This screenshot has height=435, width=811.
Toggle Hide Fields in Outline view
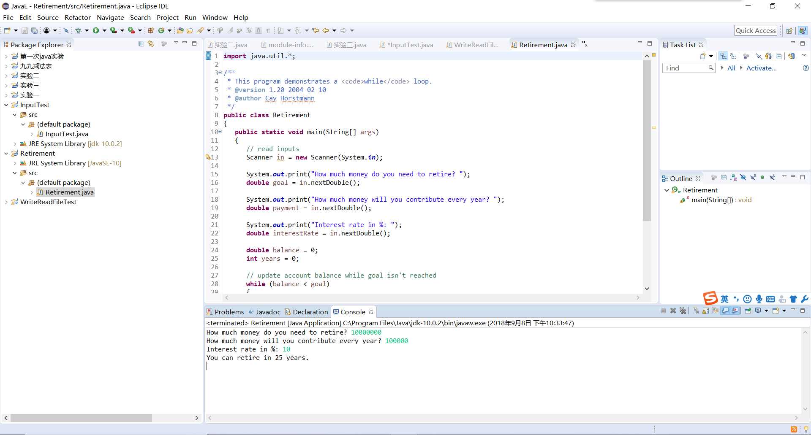[x=743, y=177]
